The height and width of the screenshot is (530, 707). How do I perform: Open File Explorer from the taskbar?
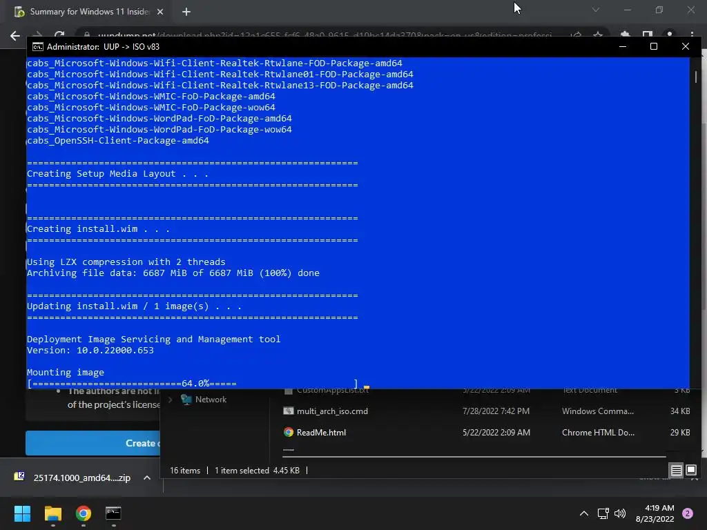point(52,513)
